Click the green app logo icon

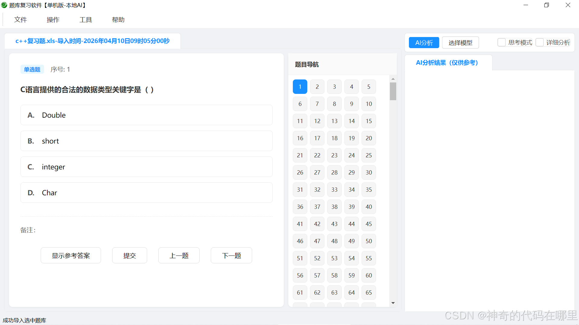[4, 5]
